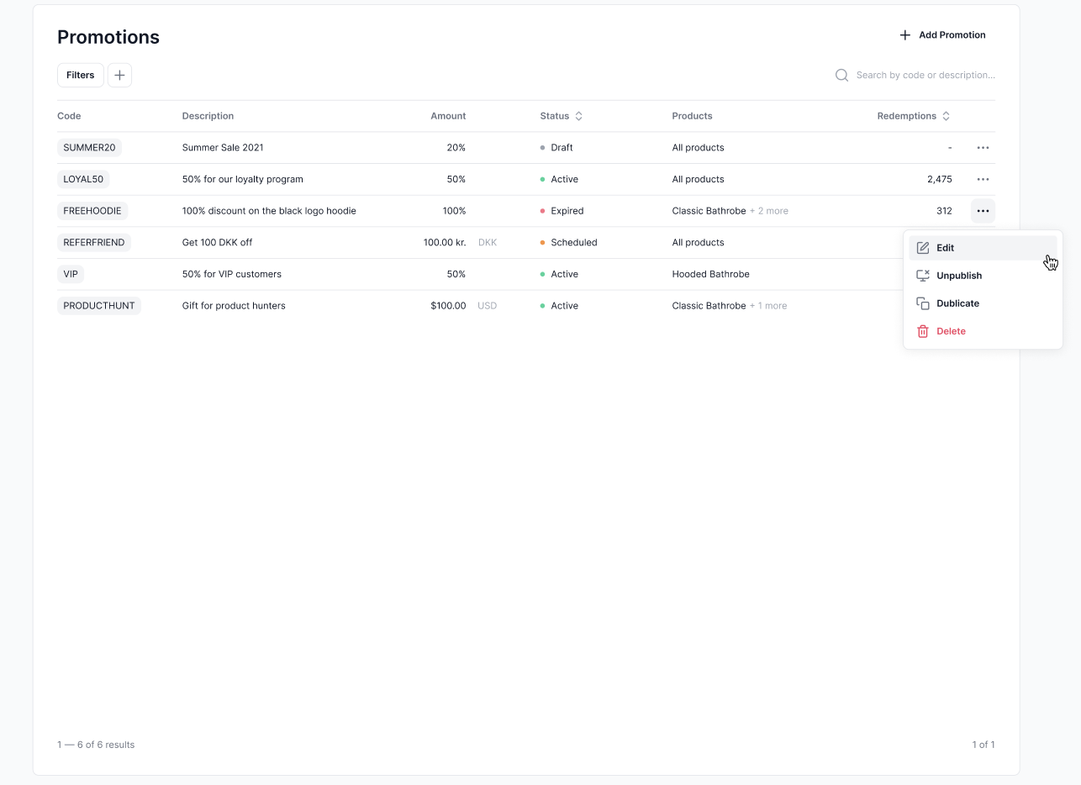Choose Unpublish from the context menu
This screenshot has height=785, width=1081.
983,276
